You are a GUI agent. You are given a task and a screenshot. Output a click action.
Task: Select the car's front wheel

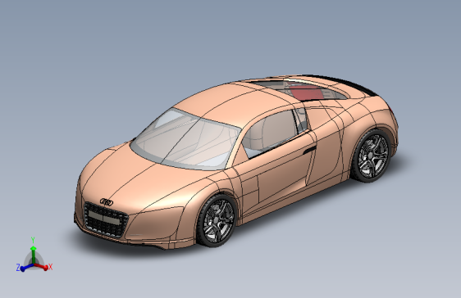click(217, 221)
